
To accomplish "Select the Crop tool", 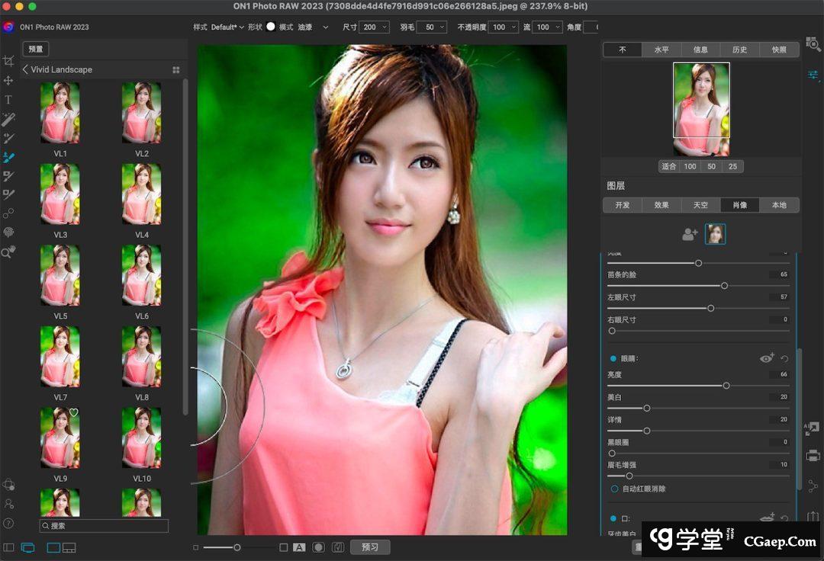I will pyautogui.click(x=8, y=61).
